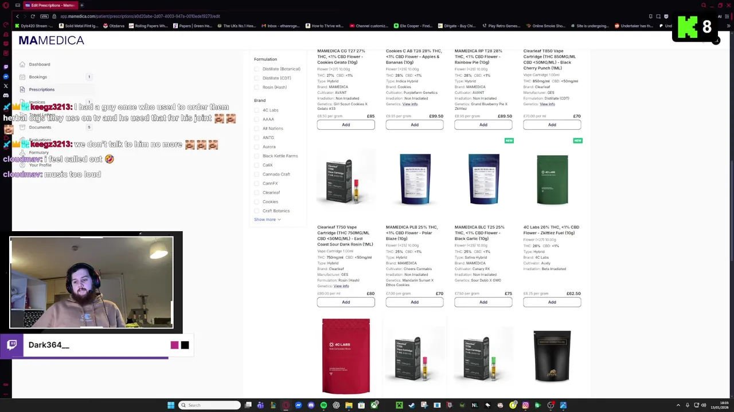Open the Formulary sidebar item
The image size is (734, 412).
(x=39, y=152)
